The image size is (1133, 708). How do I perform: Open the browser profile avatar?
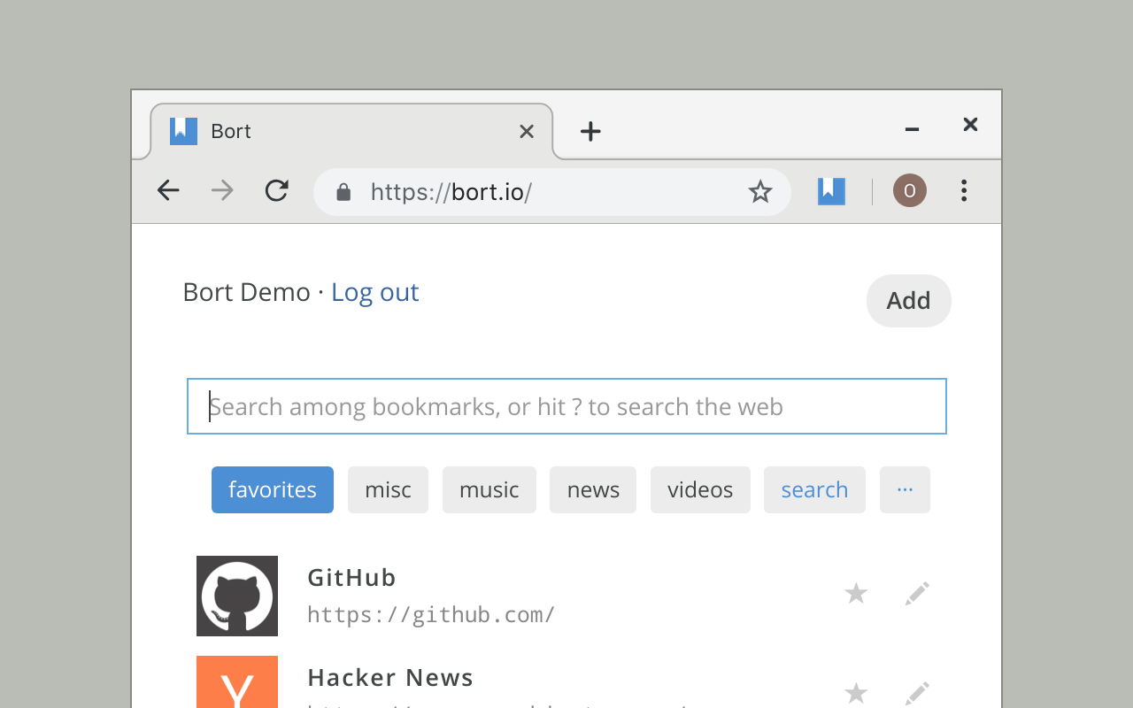[909, 191]
